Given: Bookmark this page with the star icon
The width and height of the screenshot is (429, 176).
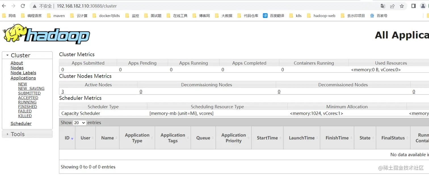Looking at the screenshot, I should (x=402, y=6).
